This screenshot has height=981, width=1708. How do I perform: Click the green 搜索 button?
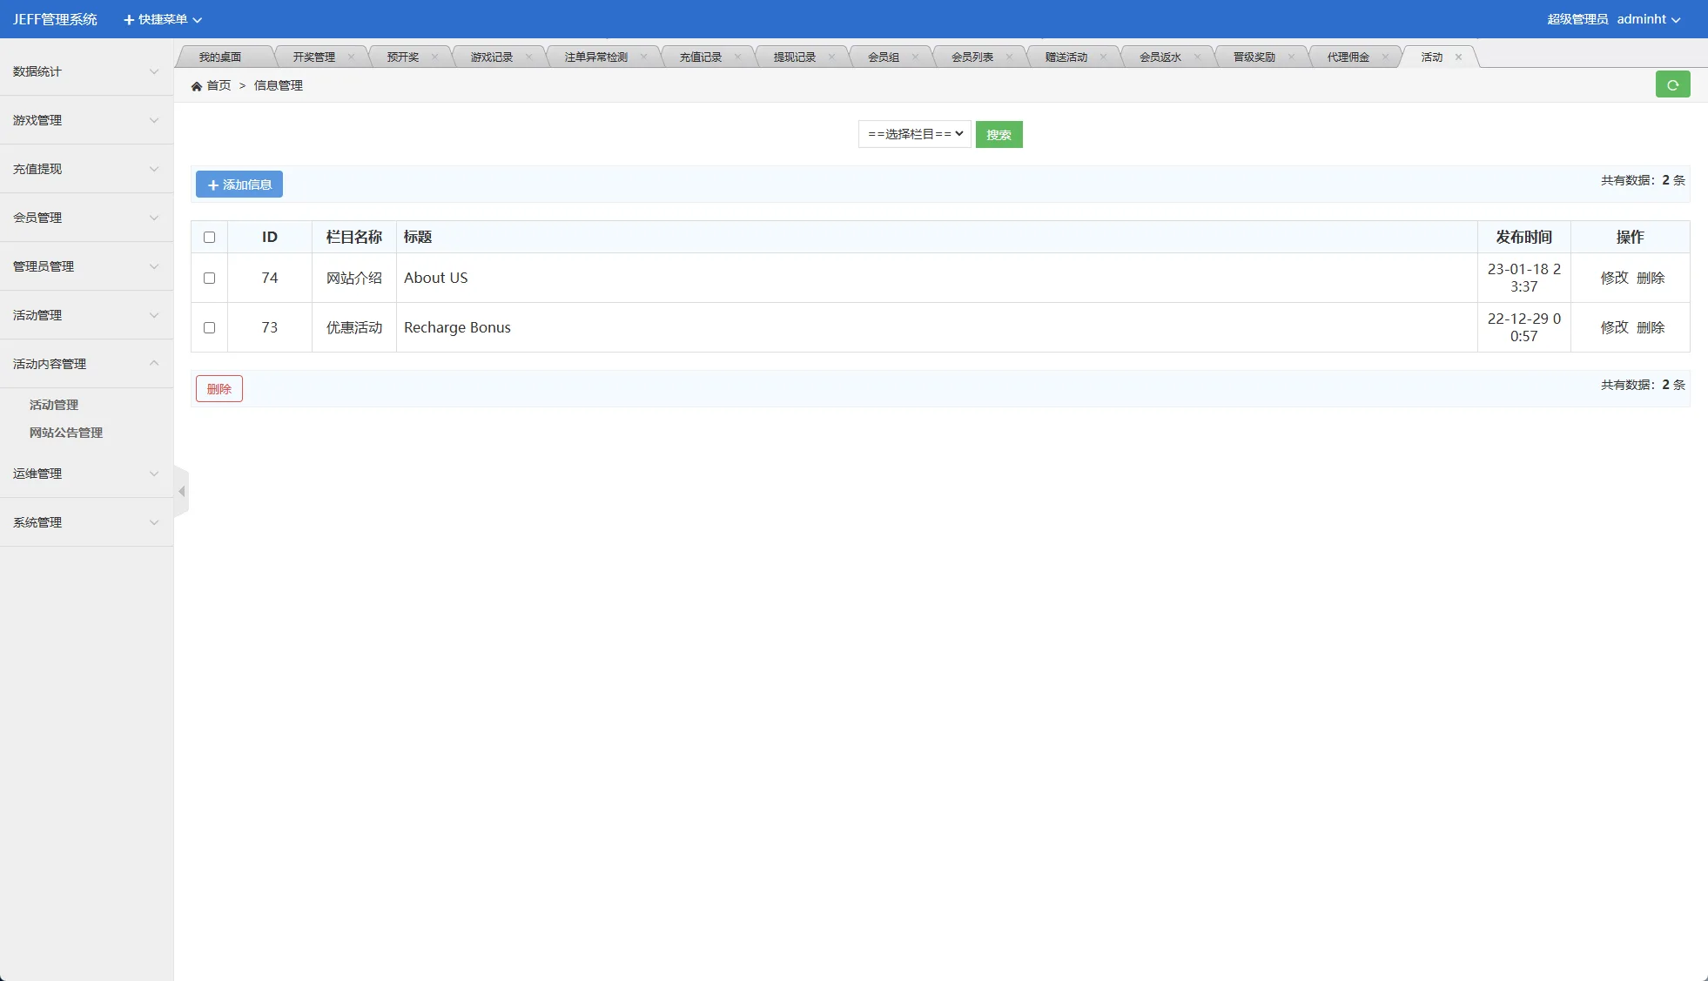pyautogui.click(x=999, y=135)
